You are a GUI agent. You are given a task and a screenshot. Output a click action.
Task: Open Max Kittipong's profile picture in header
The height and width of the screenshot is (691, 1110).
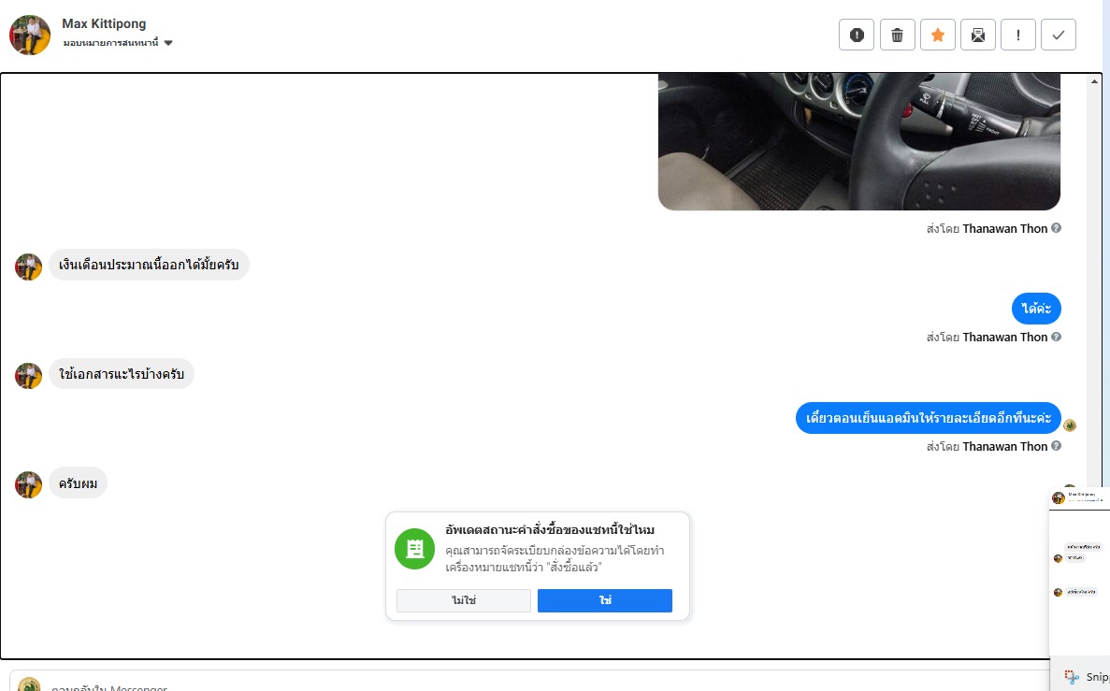(x=30, y=35)
